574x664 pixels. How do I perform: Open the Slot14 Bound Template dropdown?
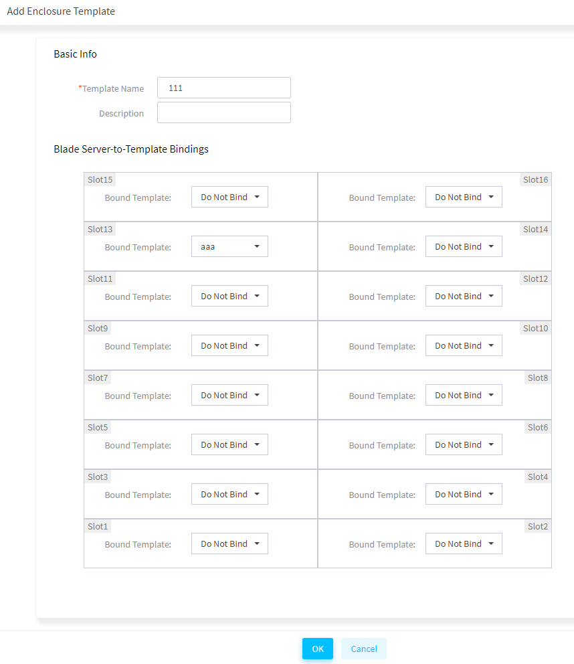pos(464,246)
